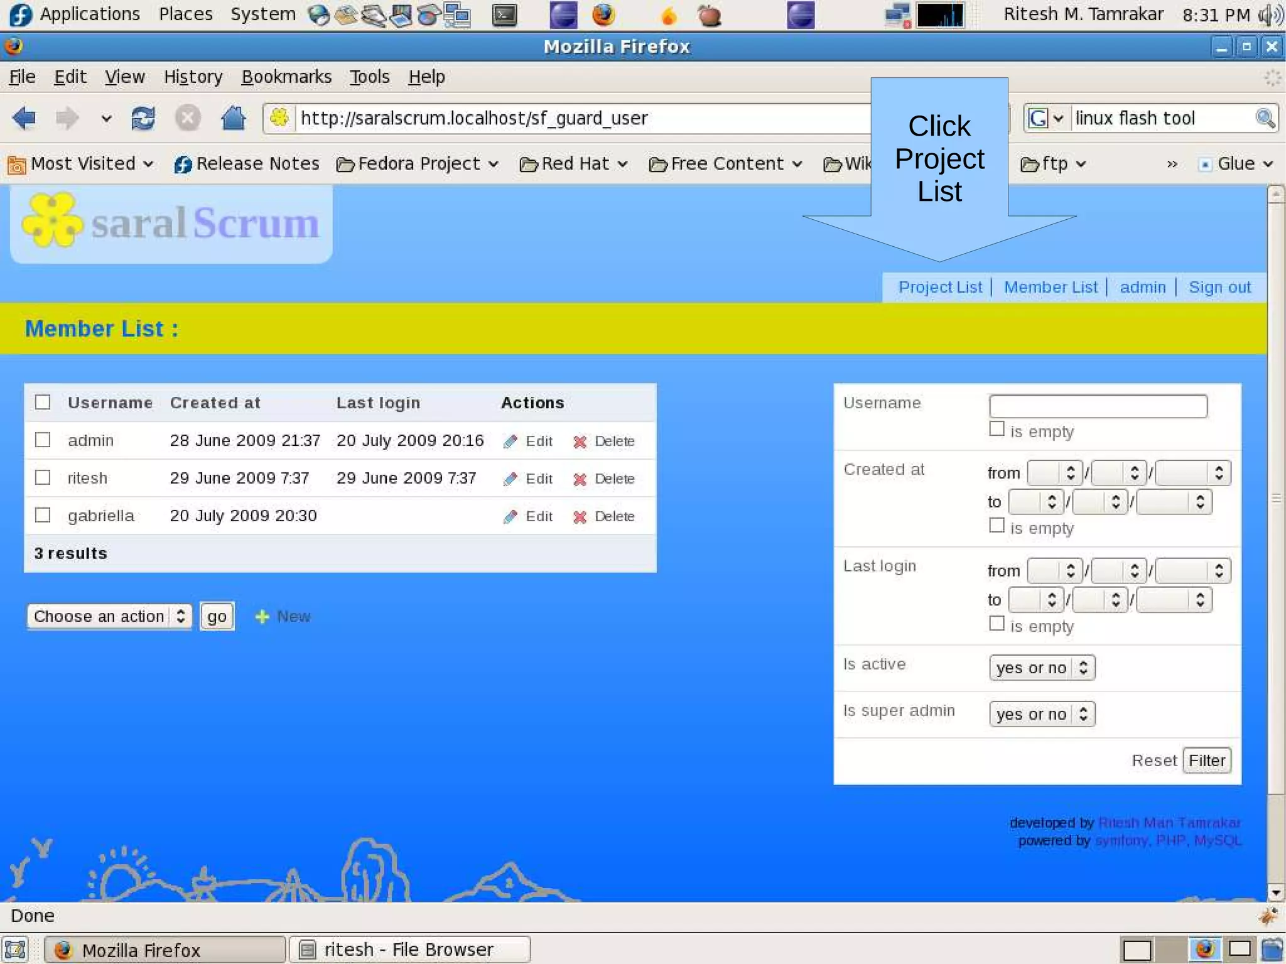
Task: Click the Project List link
Action: point(940,288)
